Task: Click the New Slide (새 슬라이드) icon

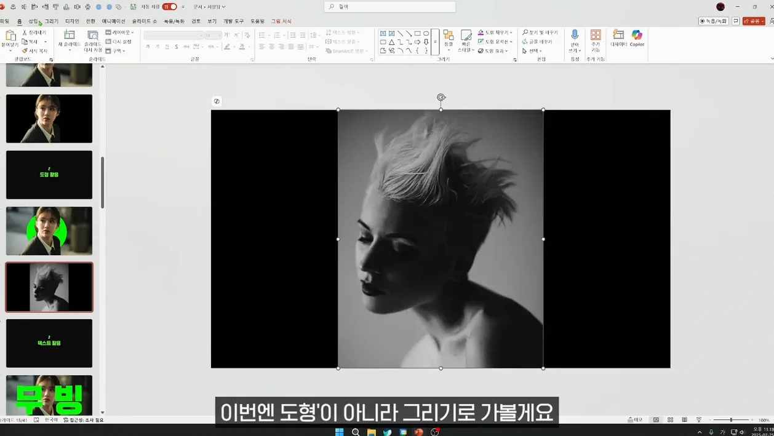Action: pos(70,35)
